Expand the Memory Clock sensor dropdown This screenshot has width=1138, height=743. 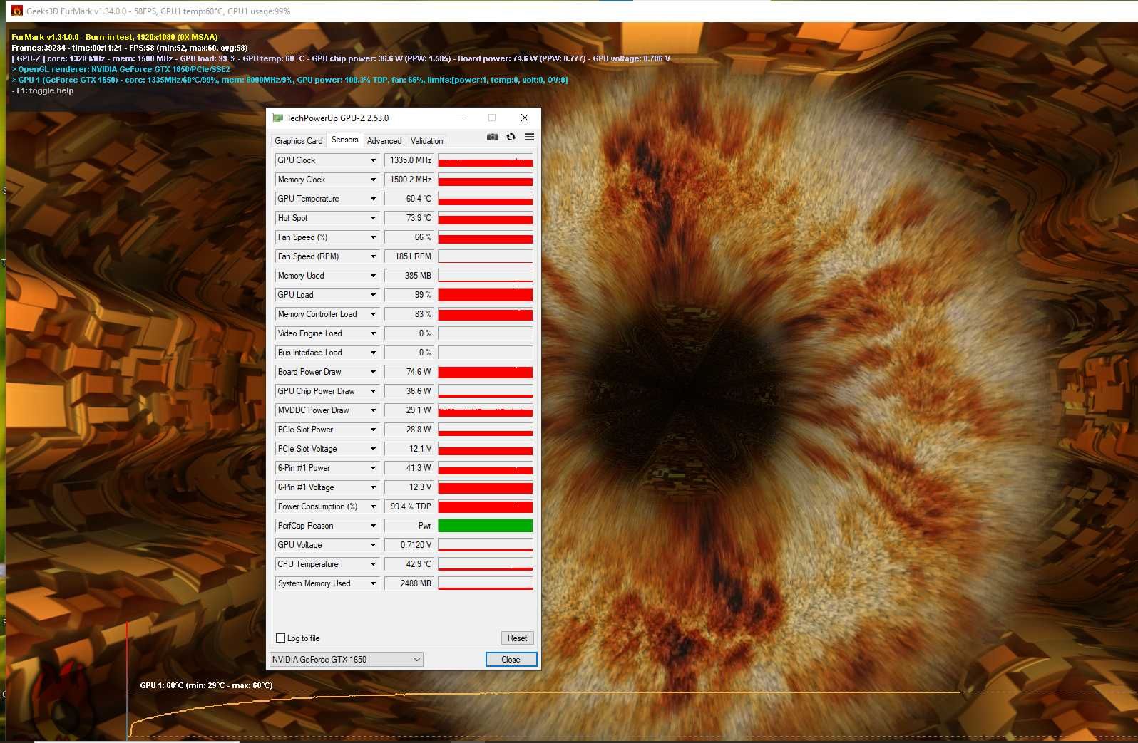coord(373,180)
